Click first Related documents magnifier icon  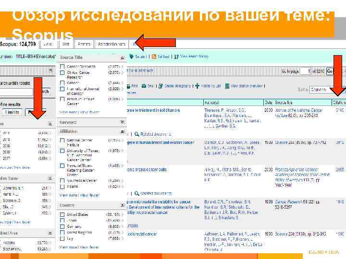point(136,134)
